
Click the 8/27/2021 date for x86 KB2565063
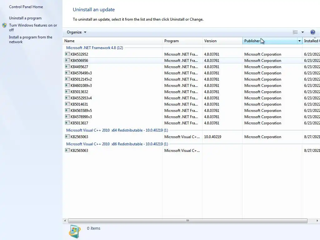pos(312,150)
